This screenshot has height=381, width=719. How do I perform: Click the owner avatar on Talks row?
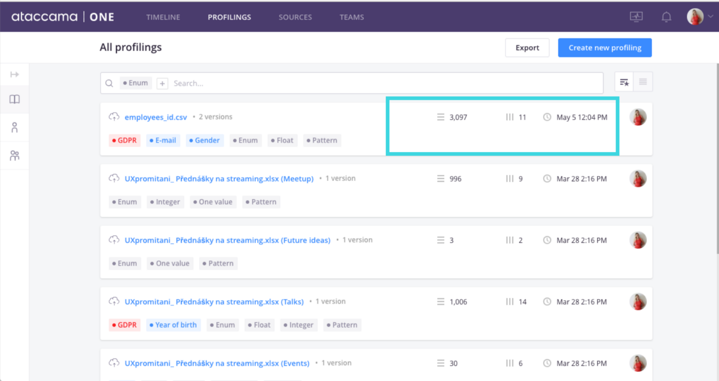tap(638, 302)
